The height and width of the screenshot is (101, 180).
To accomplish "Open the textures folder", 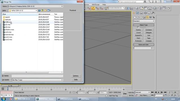I will (x=7, y=20).
